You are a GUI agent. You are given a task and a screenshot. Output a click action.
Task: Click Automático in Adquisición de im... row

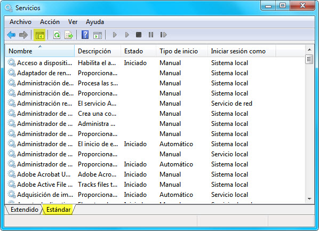point(176,195)
